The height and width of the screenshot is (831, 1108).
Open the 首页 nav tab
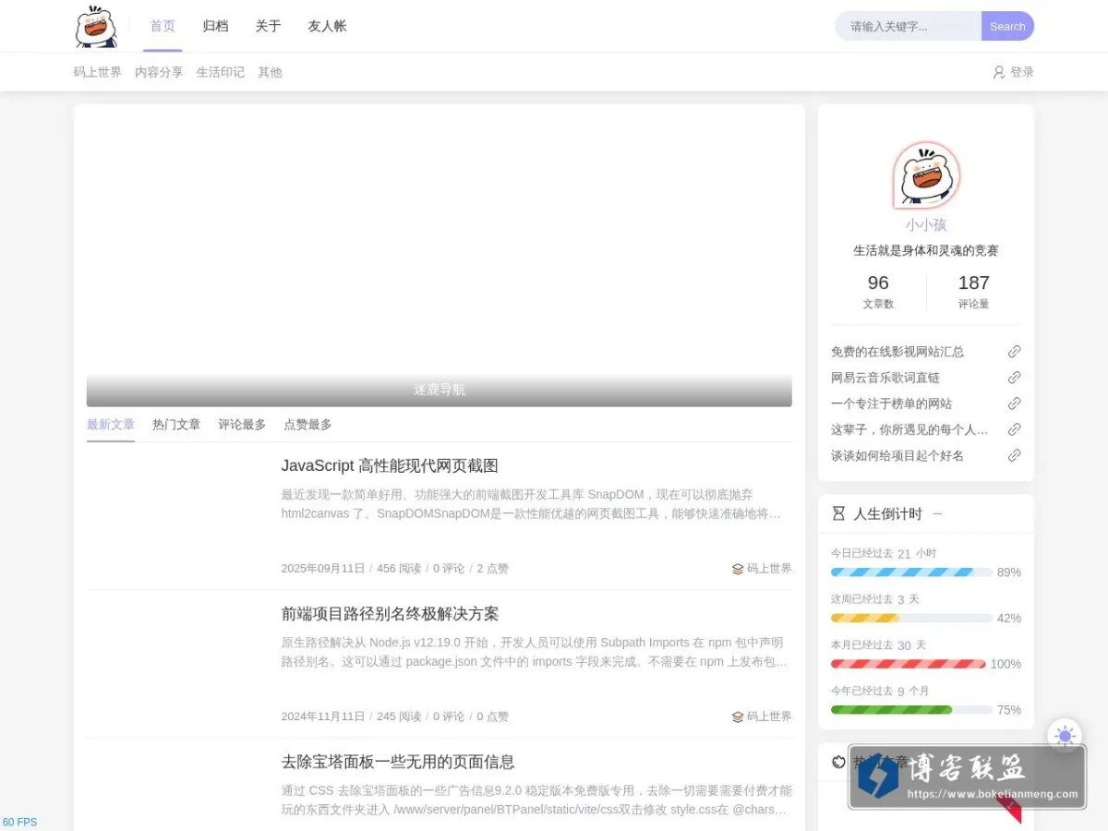[x=163, y=26]
